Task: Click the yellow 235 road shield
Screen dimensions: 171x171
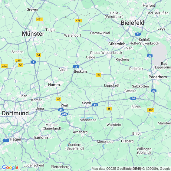Action: [x=18, y=61]
